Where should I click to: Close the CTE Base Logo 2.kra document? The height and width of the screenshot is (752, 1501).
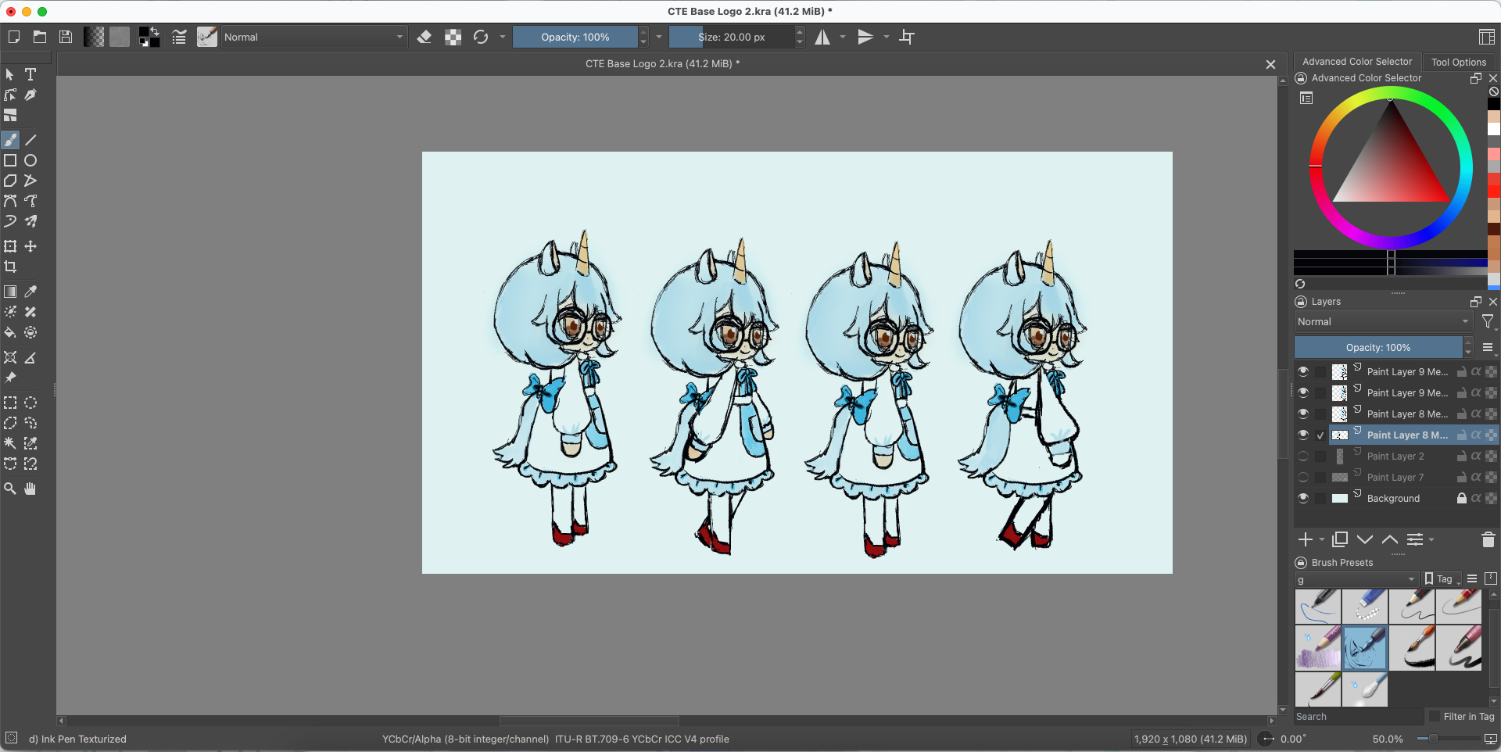tap(1270, 64)
